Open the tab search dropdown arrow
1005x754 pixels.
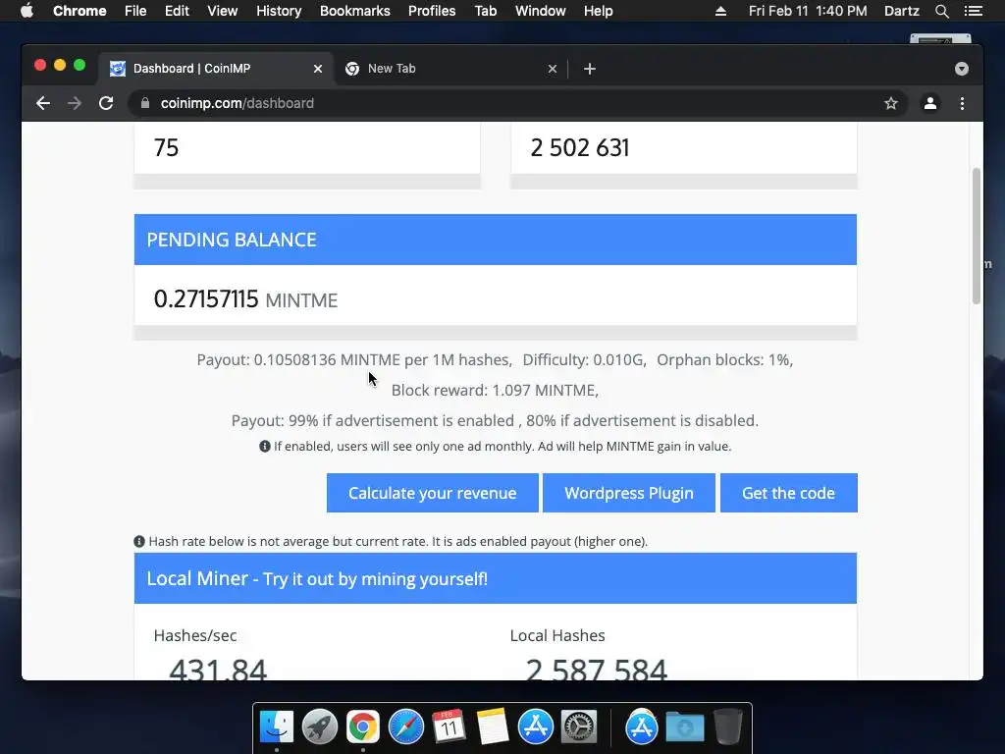[962, 69]
